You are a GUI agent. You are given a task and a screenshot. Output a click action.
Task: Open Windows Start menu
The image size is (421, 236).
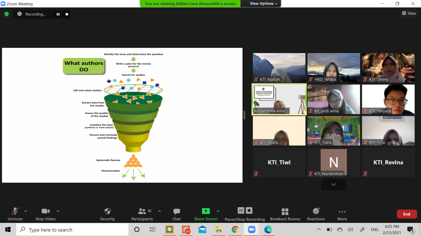(8, 229)
